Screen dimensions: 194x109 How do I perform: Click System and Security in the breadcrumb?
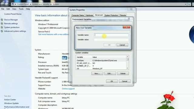coord(41,4)
